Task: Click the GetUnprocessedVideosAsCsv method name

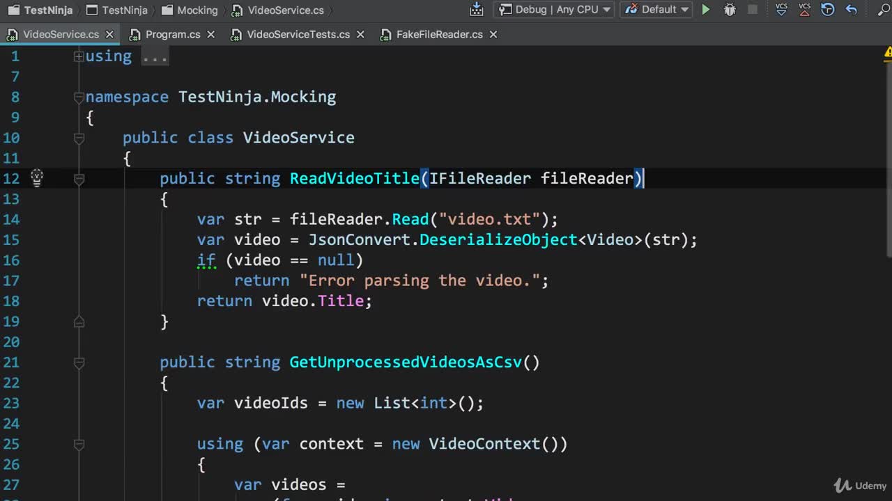Action: 406,362
